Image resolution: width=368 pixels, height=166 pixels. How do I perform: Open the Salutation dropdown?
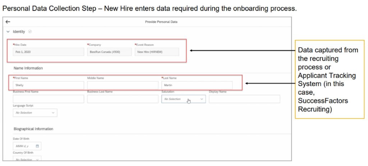click(184, 99)
